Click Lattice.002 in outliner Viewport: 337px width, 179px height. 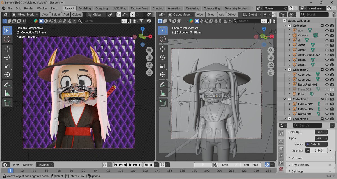pyautogui.click(x=305, y=104)
